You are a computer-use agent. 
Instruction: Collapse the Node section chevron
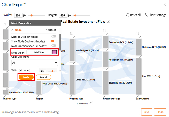click(13, 30)
